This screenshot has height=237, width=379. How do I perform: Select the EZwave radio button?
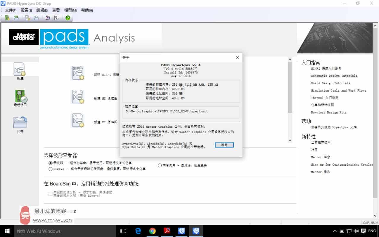click(50, 169)
